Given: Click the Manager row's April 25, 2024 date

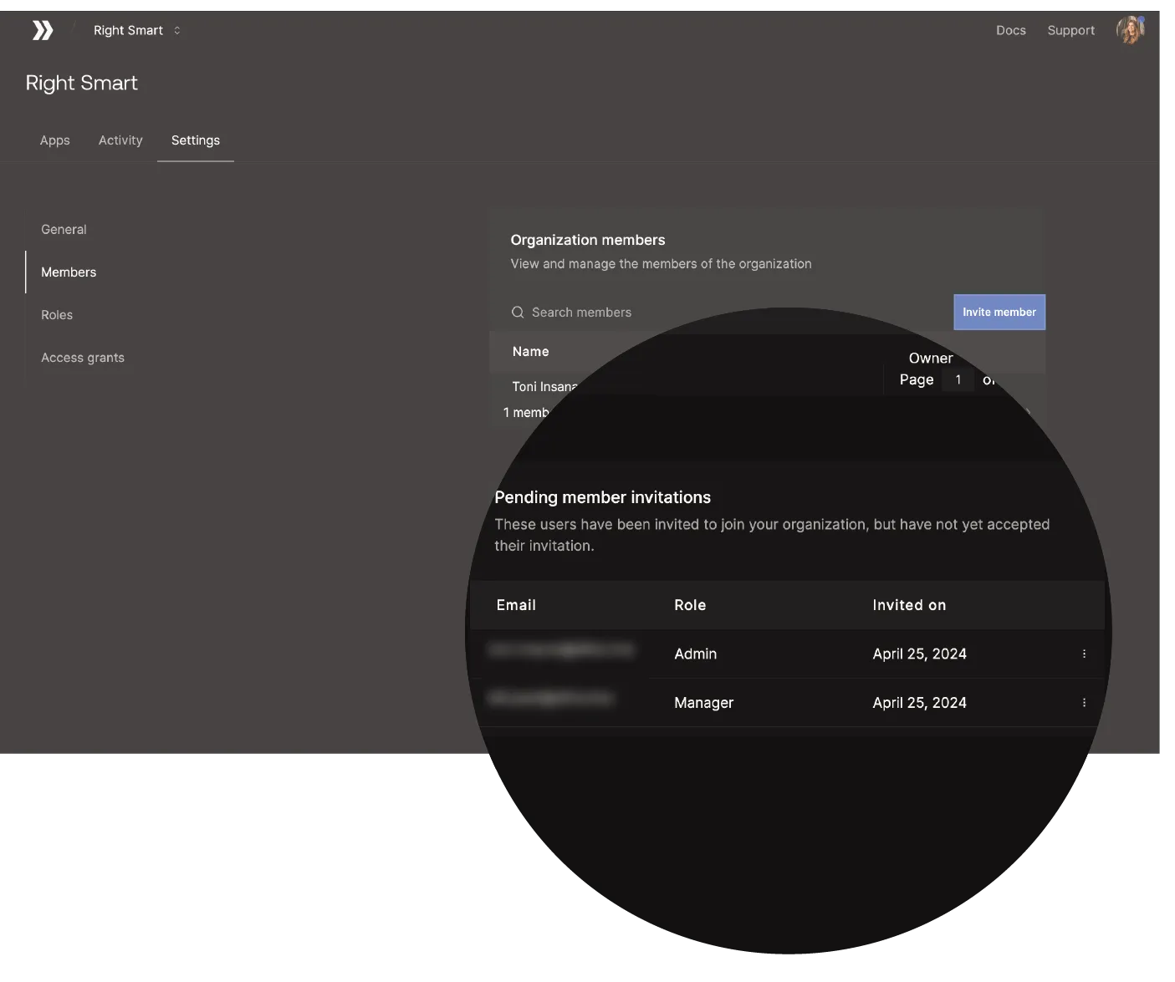Looking at the screenshot, I should pos(920,703).
